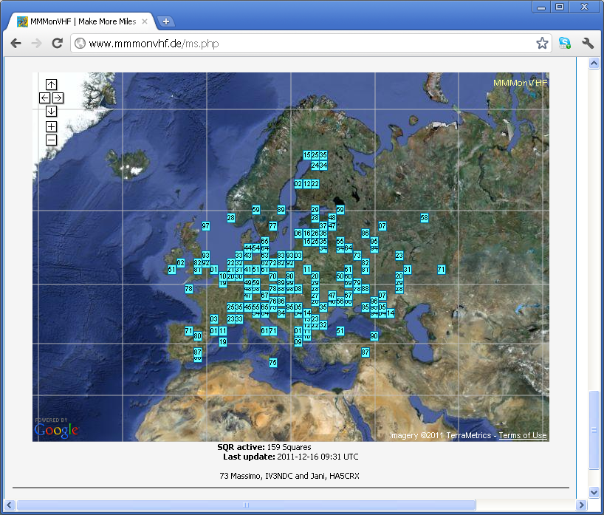The image size is (604, 515).
Task: Open the Terms of Use link
Action: 523,436
